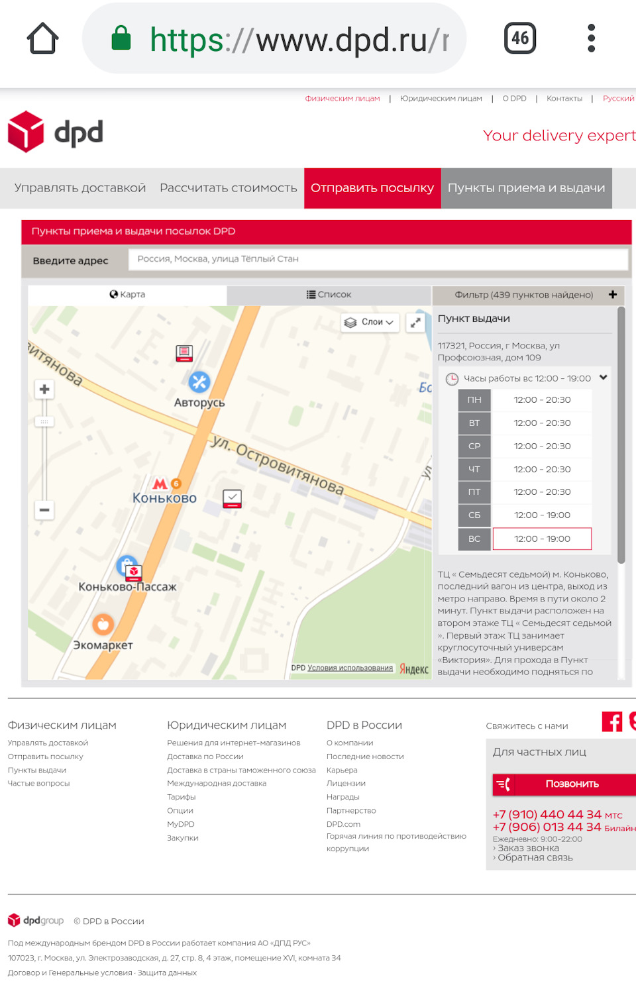
Task: Click the phone number +7 (910) 440 44 34
Action: point(547,814)
